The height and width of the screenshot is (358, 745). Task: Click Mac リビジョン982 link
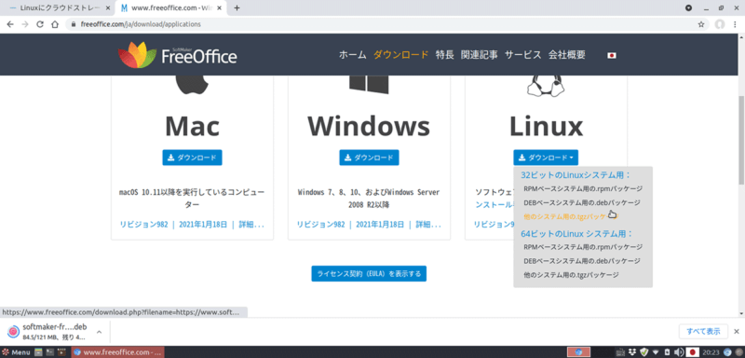pos(144,225)
